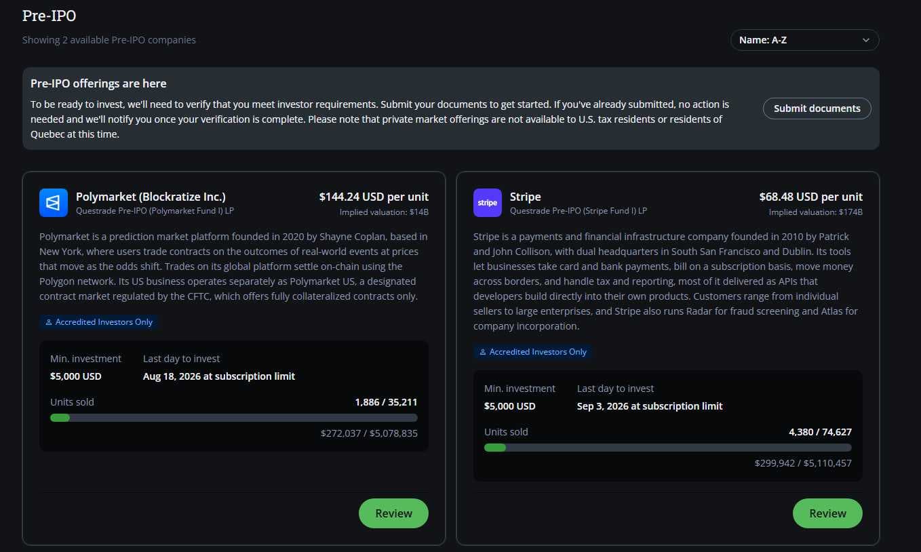This screenshot has height=552, width=921.
Task: Click 'Questrade Pre-IPO (Polymarket Fund I) LP' text
Action: [x=155, y=211]
